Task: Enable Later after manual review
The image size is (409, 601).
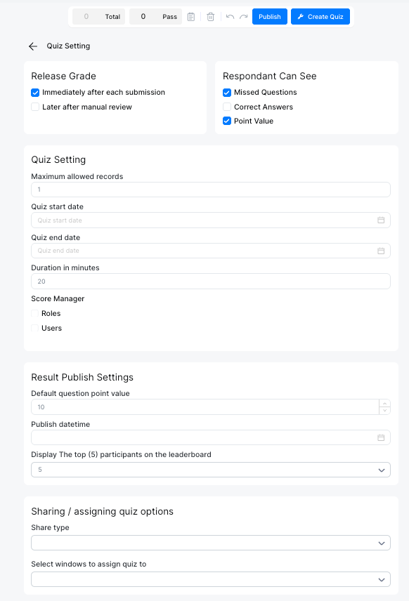Action: coord(35,107)
